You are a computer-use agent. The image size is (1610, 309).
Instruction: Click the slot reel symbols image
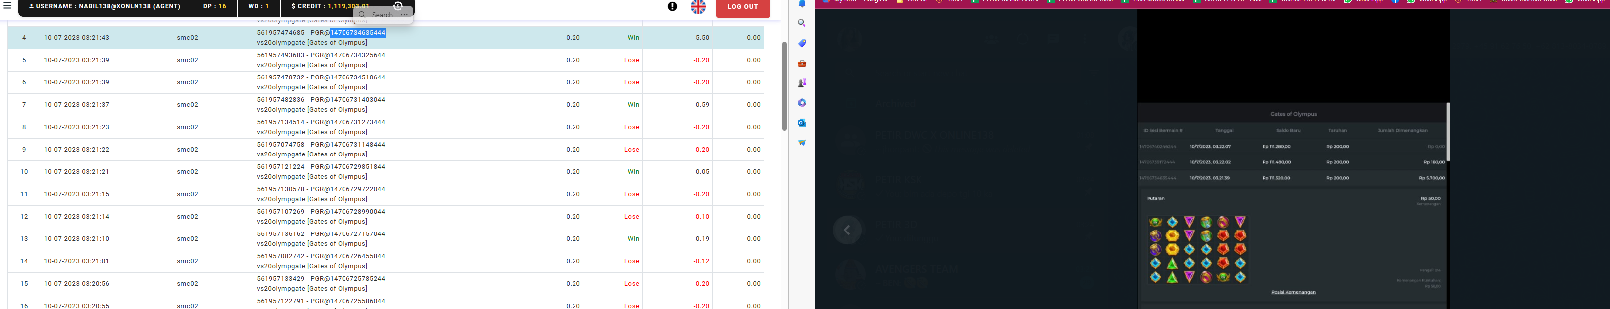[x=1197, y=249]
